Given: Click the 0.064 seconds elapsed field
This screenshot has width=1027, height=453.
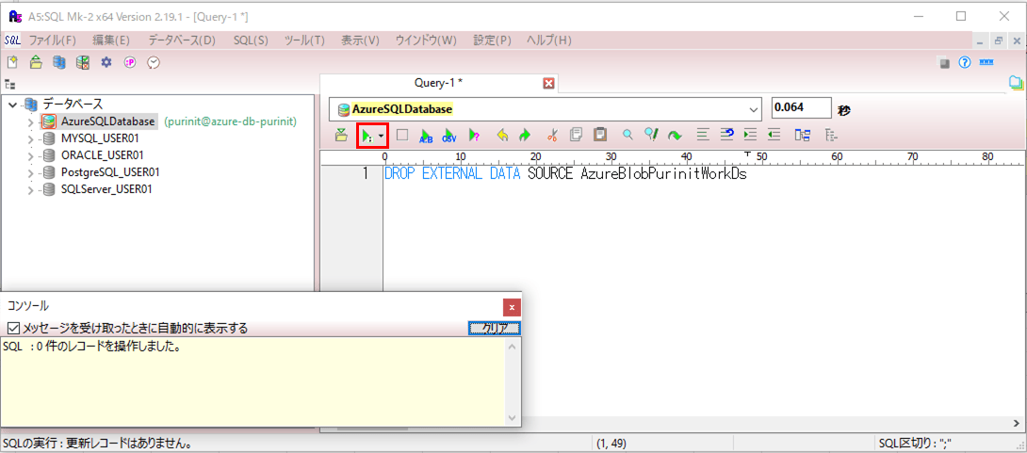Looking at the screenshot, I should pos(801,108).
